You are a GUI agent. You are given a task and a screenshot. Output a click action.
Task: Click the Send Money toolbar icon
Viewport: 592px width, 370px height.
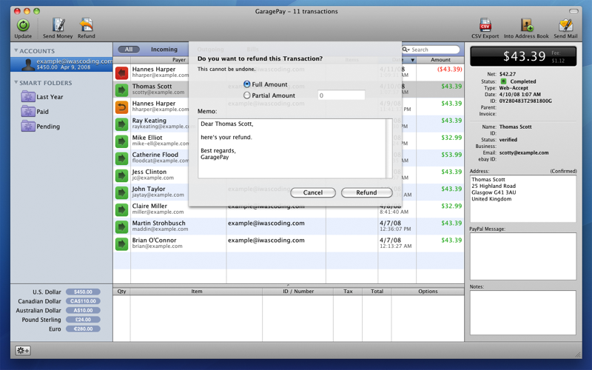58,26
